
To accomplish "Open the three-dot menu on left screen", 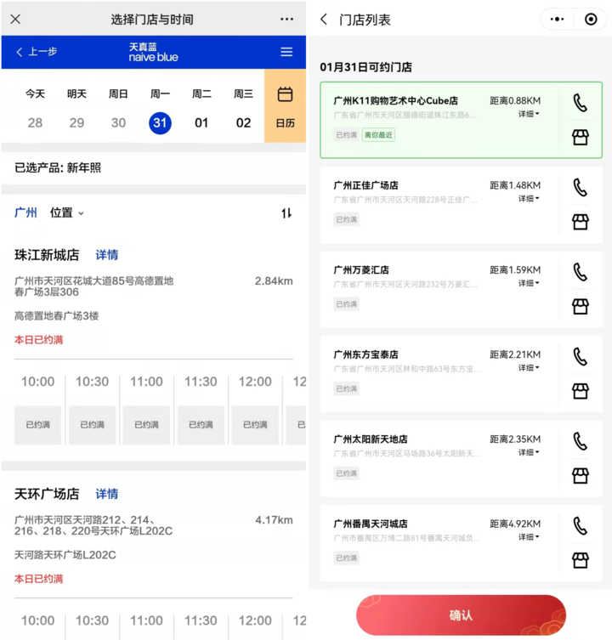I will 286,20.
